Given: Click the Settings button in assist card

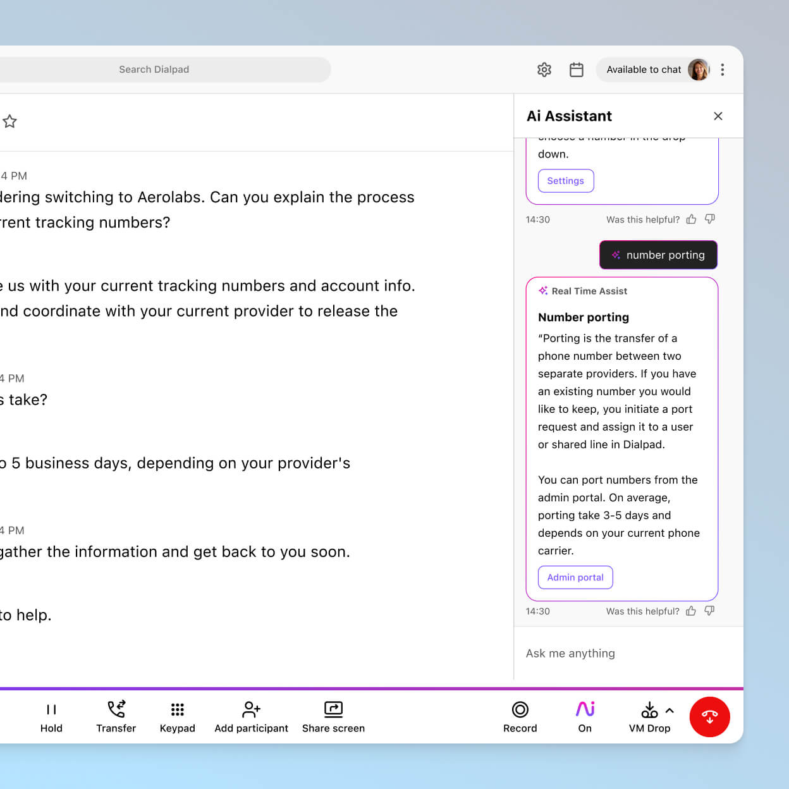Looking at the screenshot, I should click(x=566, y=181).
